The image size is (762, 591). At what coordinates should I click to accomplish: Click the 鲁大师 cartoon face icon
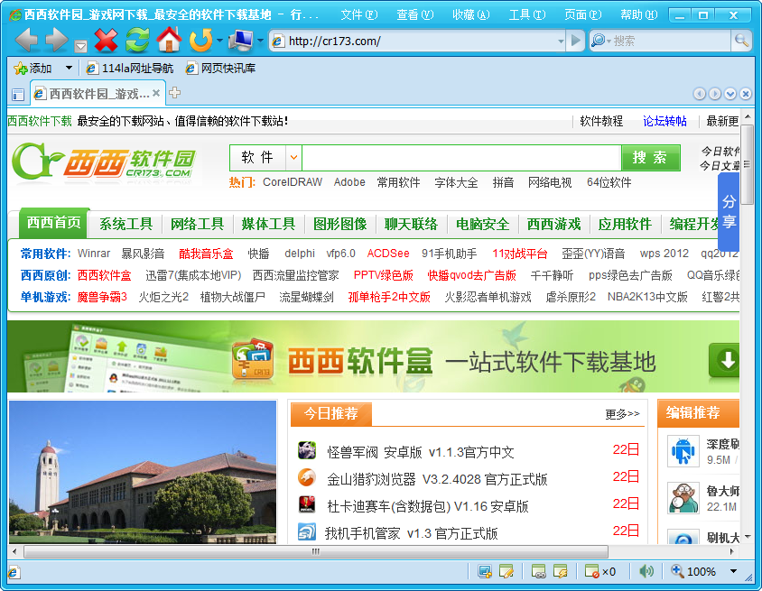(683, 498)
